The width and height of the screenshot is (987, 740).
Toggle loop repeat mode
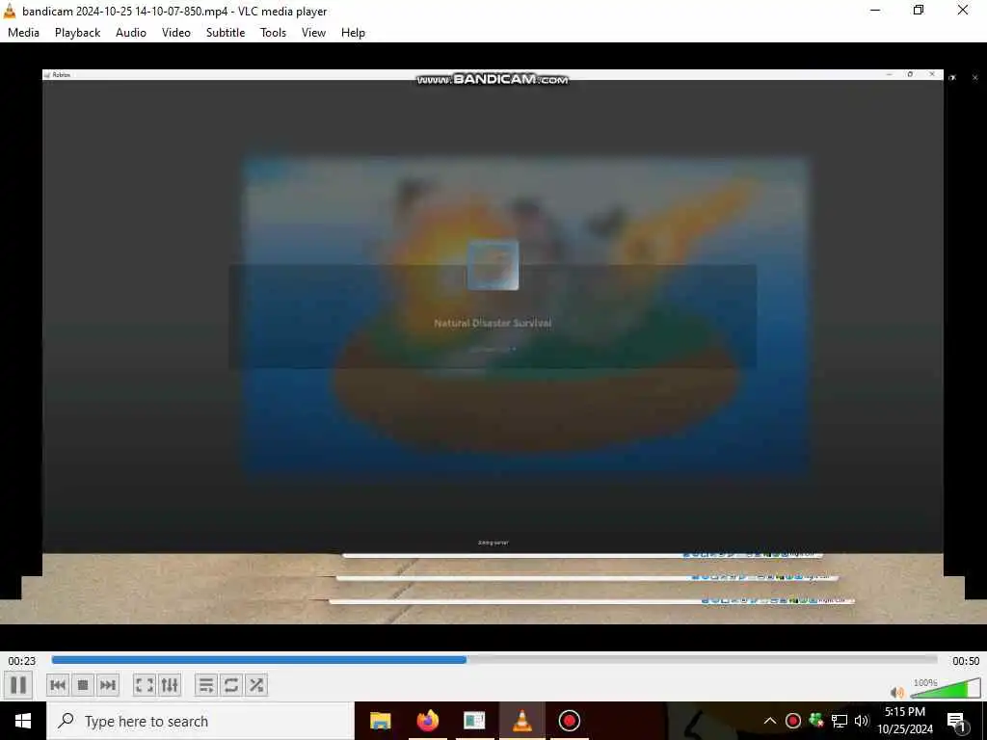tap(231, 685)
